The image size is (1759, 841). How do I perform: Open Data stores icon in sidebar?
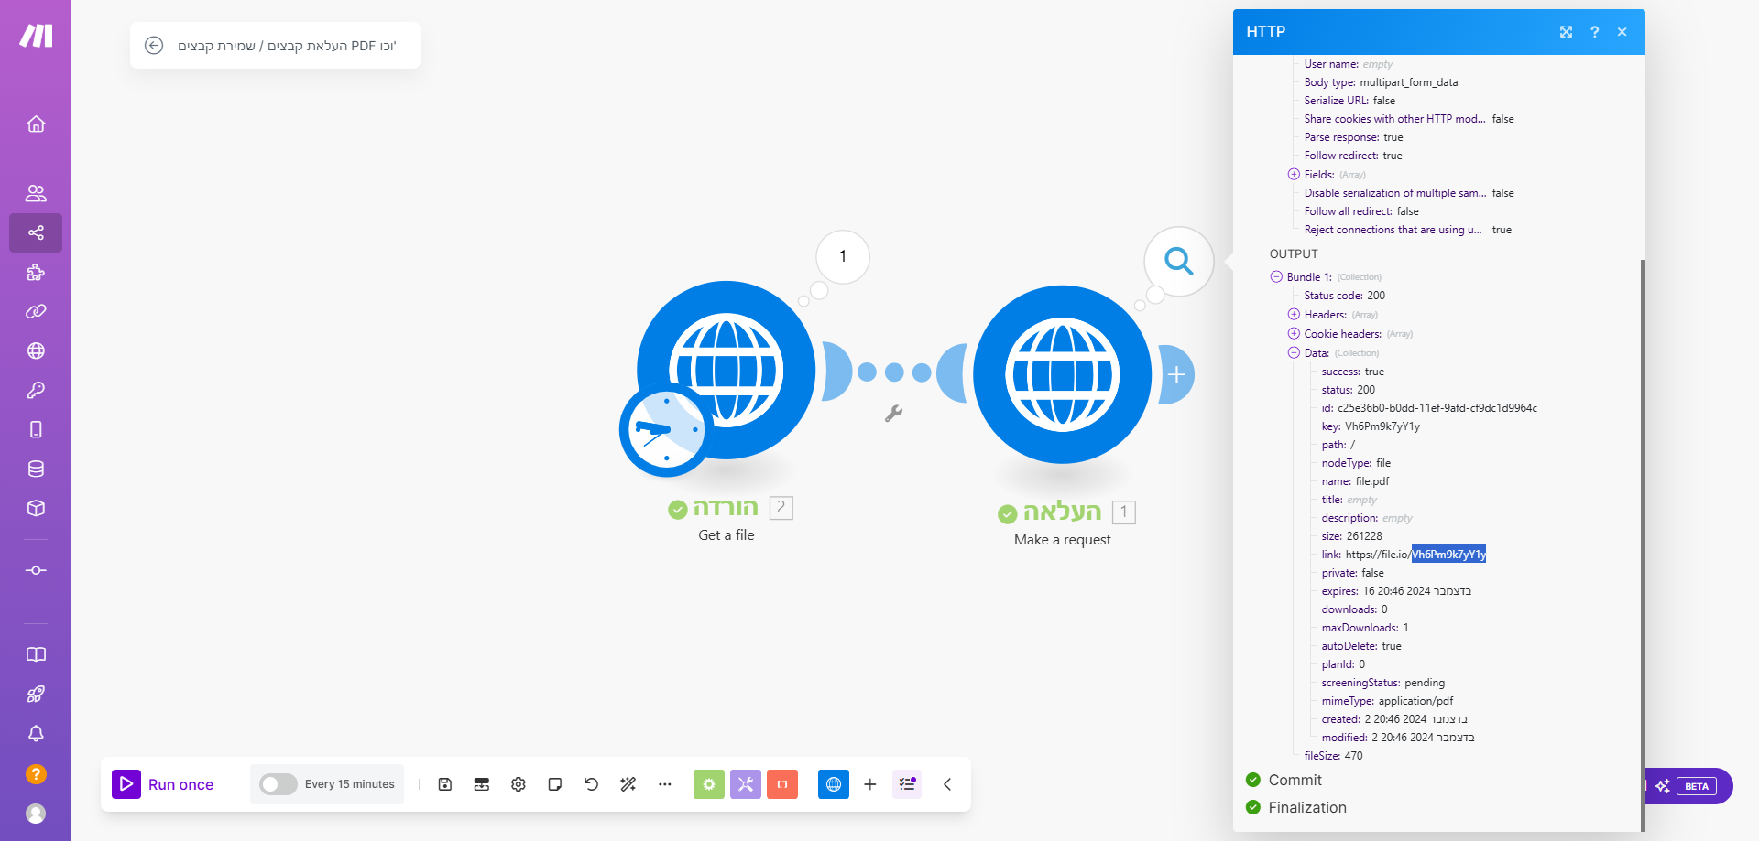pos(36,469)
